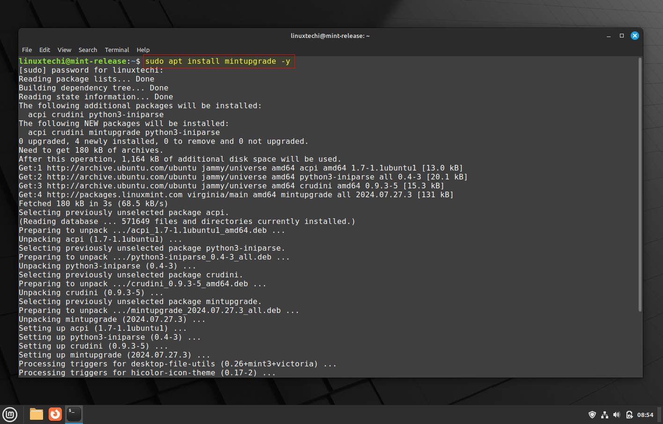Click the show desktop strip at panel end
Screen dimensions: 663x424
coord(660,415)
